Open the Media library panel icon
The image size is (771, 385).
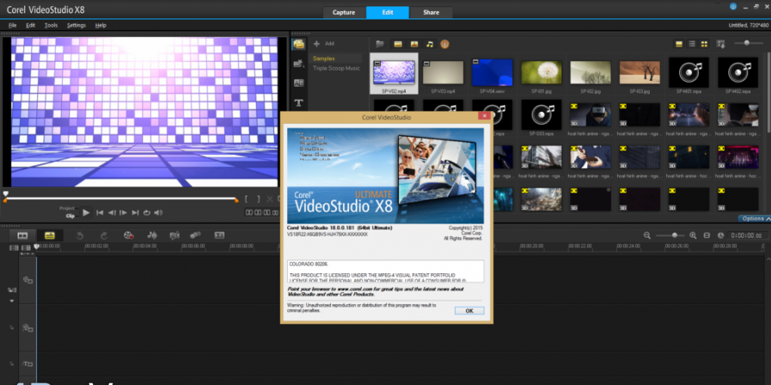(298, 44)
